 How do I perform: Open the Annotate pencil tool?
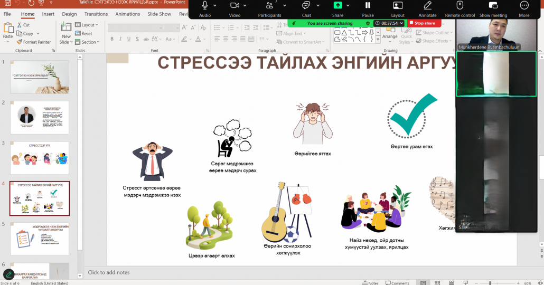click(x=427, y=6)
